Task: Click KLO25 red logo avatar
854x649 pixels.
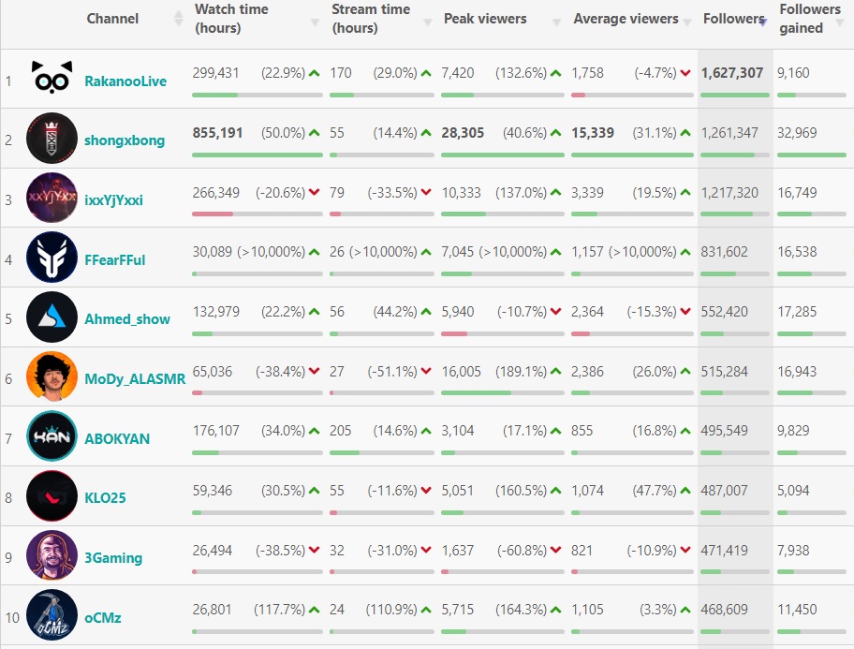Action: tap(52, 497)
